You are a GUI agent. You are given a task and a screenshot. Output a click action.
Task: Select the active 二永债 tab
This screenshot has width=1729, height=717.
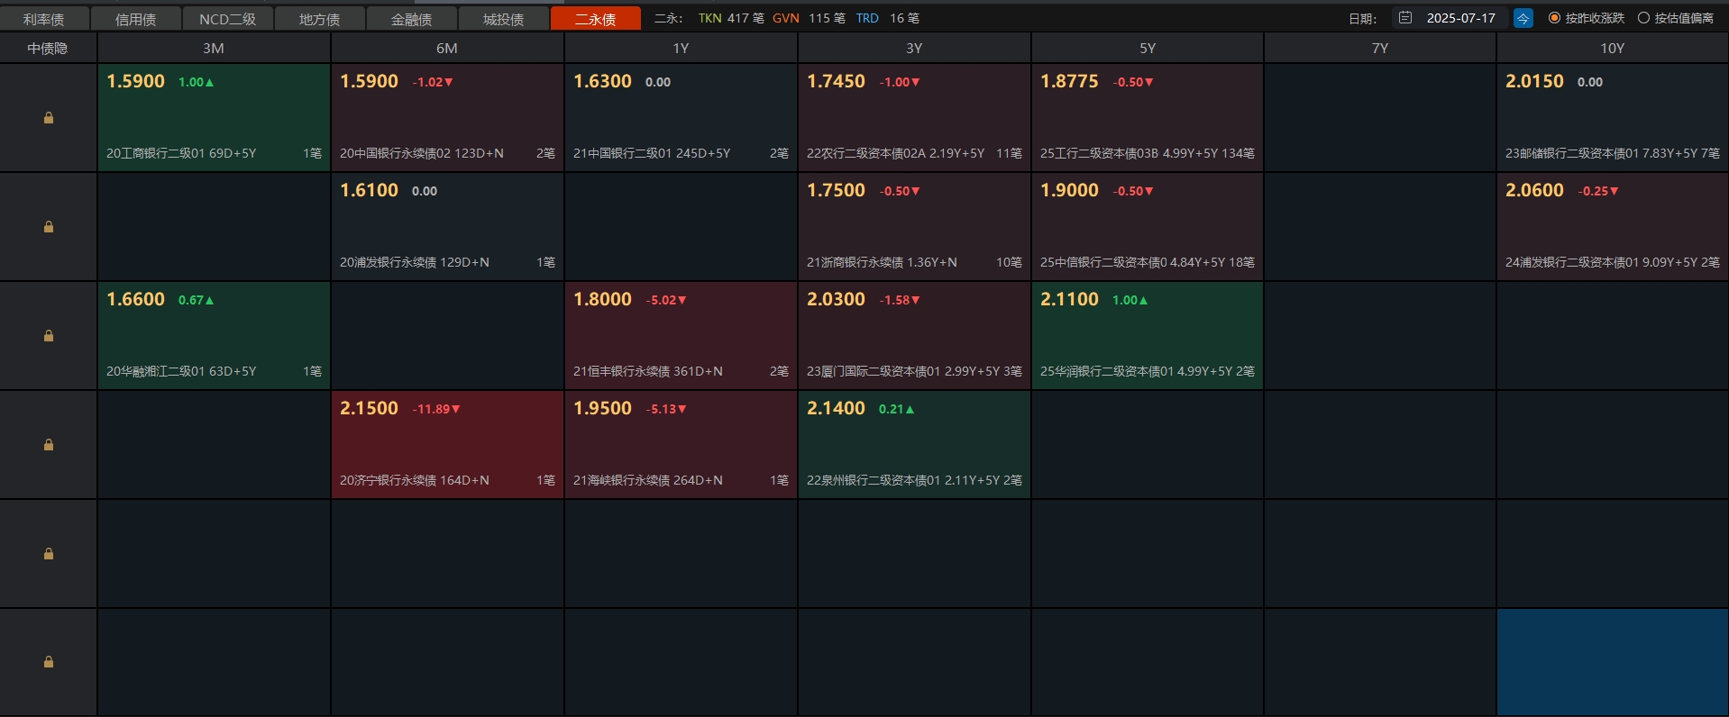tap(596, 19)
